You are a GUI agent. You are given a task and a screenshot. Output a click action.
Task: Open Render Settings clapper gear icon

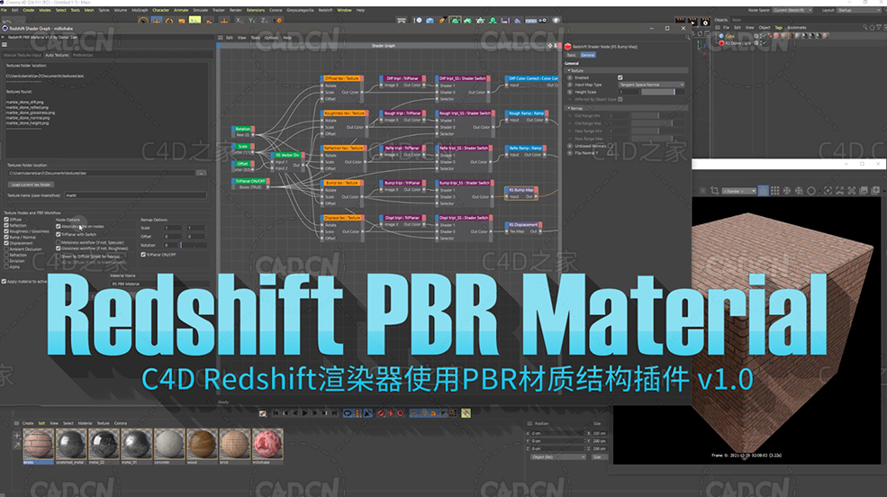[705, 23]
